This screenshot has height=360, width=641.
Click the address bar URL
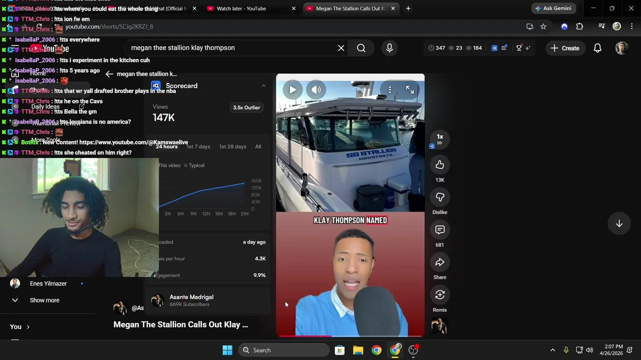tap(109, 26)
